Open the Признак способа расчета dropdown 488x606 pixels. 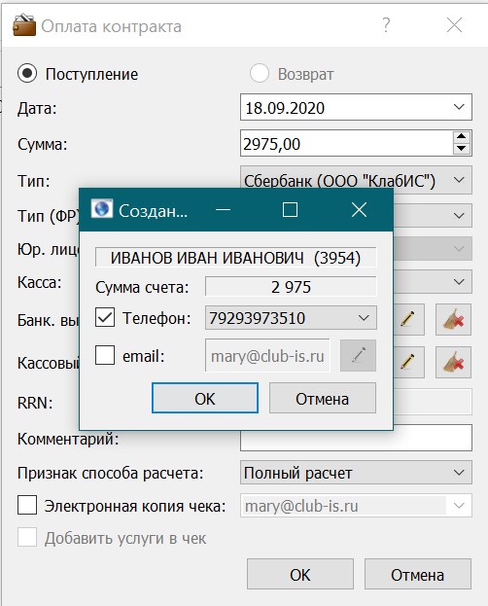tap(356, 473)
